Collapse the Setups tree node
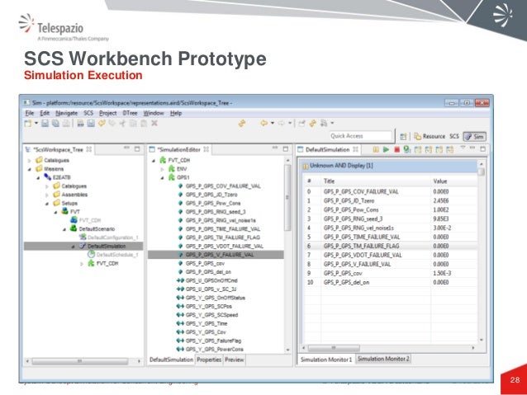Viewport: 527px width, 395px height. click(47, 204)
